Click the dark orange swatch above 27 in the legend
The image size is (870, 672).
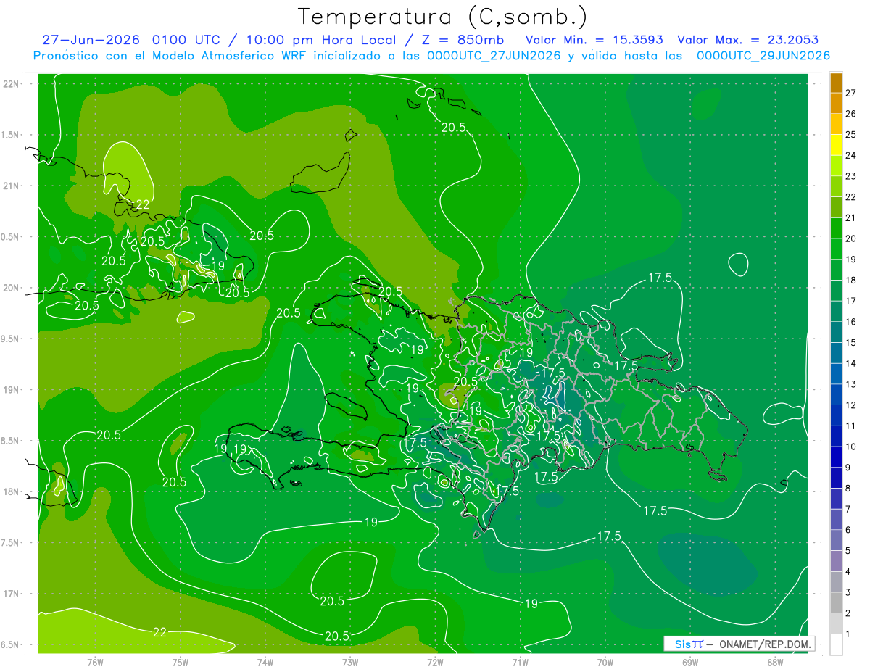(836, 82)
